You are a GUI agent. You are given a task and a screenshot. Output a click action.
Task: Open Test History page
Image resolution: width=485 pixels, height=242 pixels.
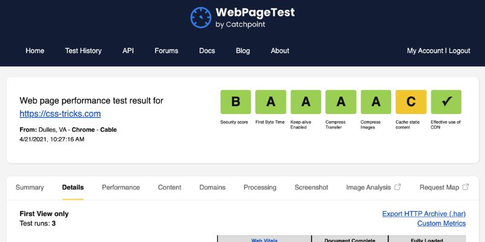click(83, 51)
